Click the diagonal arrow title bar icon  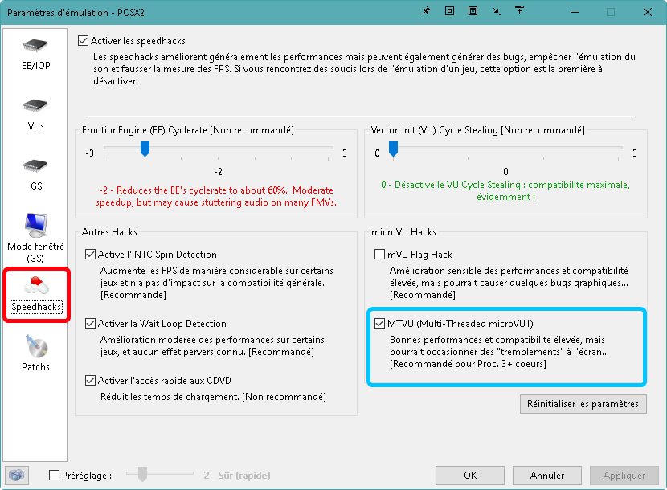[497, 12]
